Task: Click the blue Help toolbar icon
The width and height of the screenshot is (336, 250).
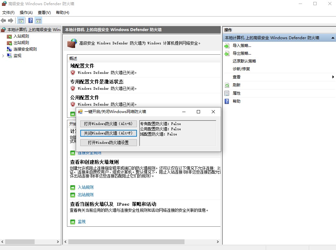Action: click(30, 20)
